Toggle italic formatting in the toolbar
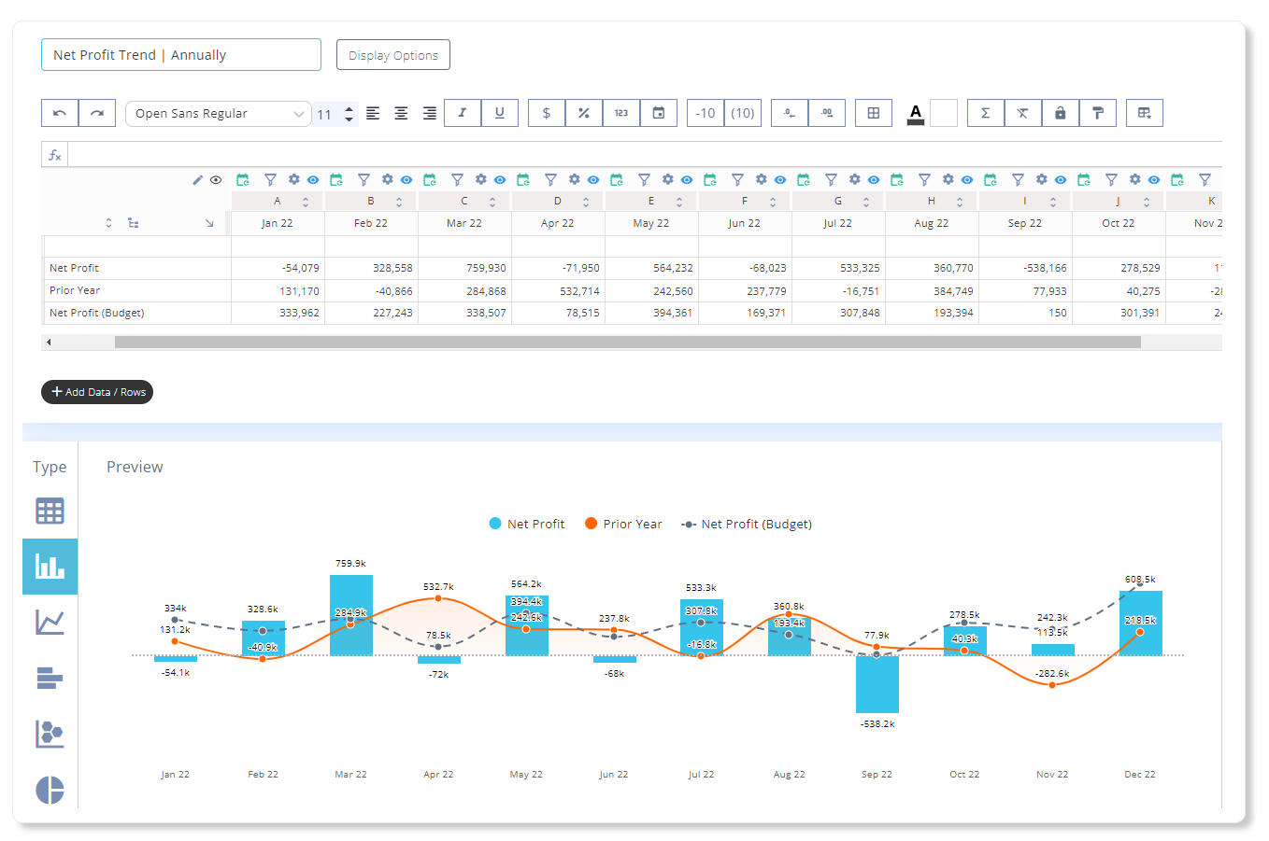The height and width of the screenshot is (841, 1269). (462, 112)
